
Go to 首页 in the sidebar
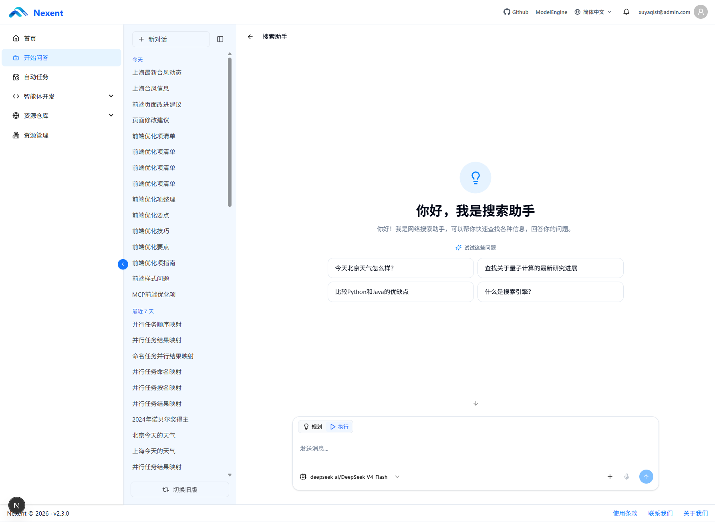pos(62,38)
